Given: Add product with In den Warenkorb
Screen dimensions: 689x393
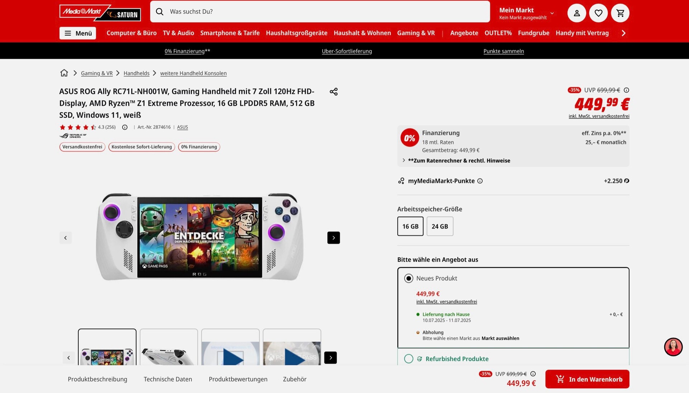Looking at the screenshot, I should click(587, 379).
